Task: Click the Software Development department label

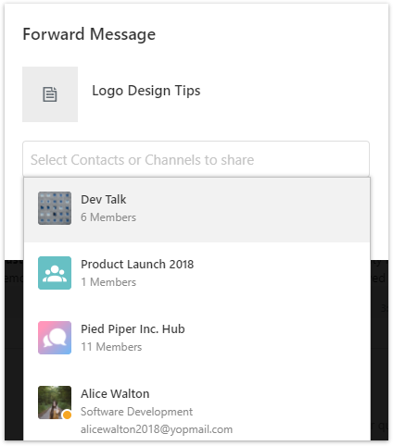Action: (136, 412)
